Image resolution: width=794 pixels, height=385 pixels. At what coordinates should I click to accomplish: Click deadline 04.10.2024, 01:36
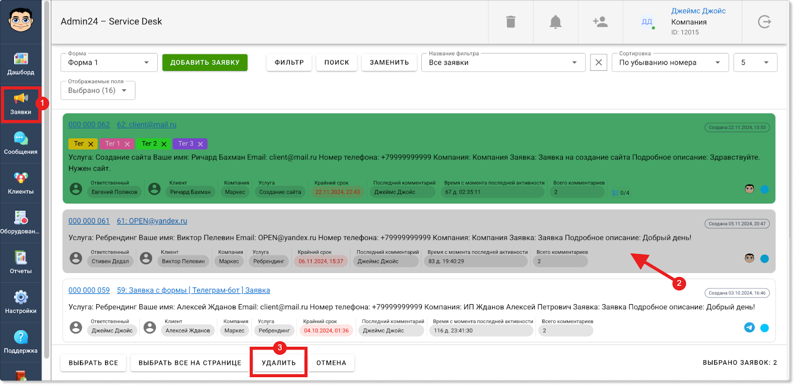pyautogui.click(x=327, y=330)
